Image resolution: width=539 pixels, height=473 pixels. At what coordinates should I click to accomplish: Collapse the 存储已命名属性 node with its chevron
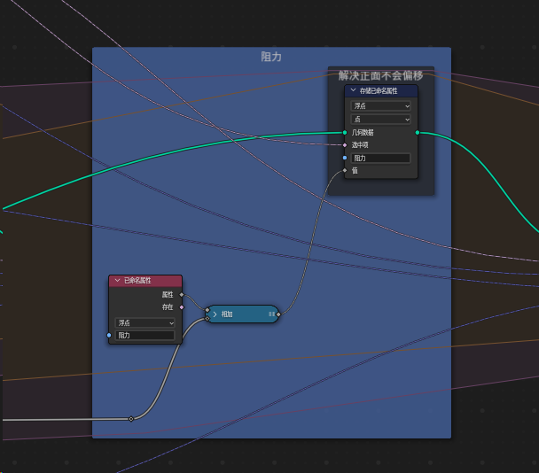[x=353, y=90]
